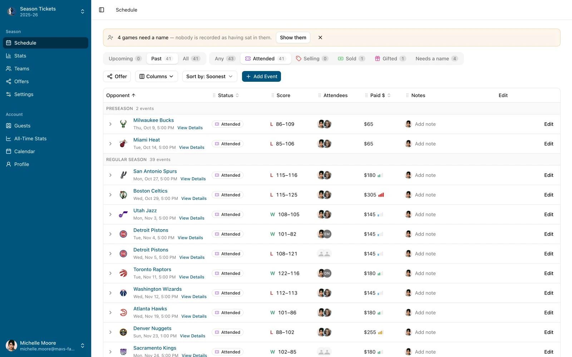The image size is (572, 357).
Task: Add note to the Utah Jazz game
Action: click(x=425, y=215)
